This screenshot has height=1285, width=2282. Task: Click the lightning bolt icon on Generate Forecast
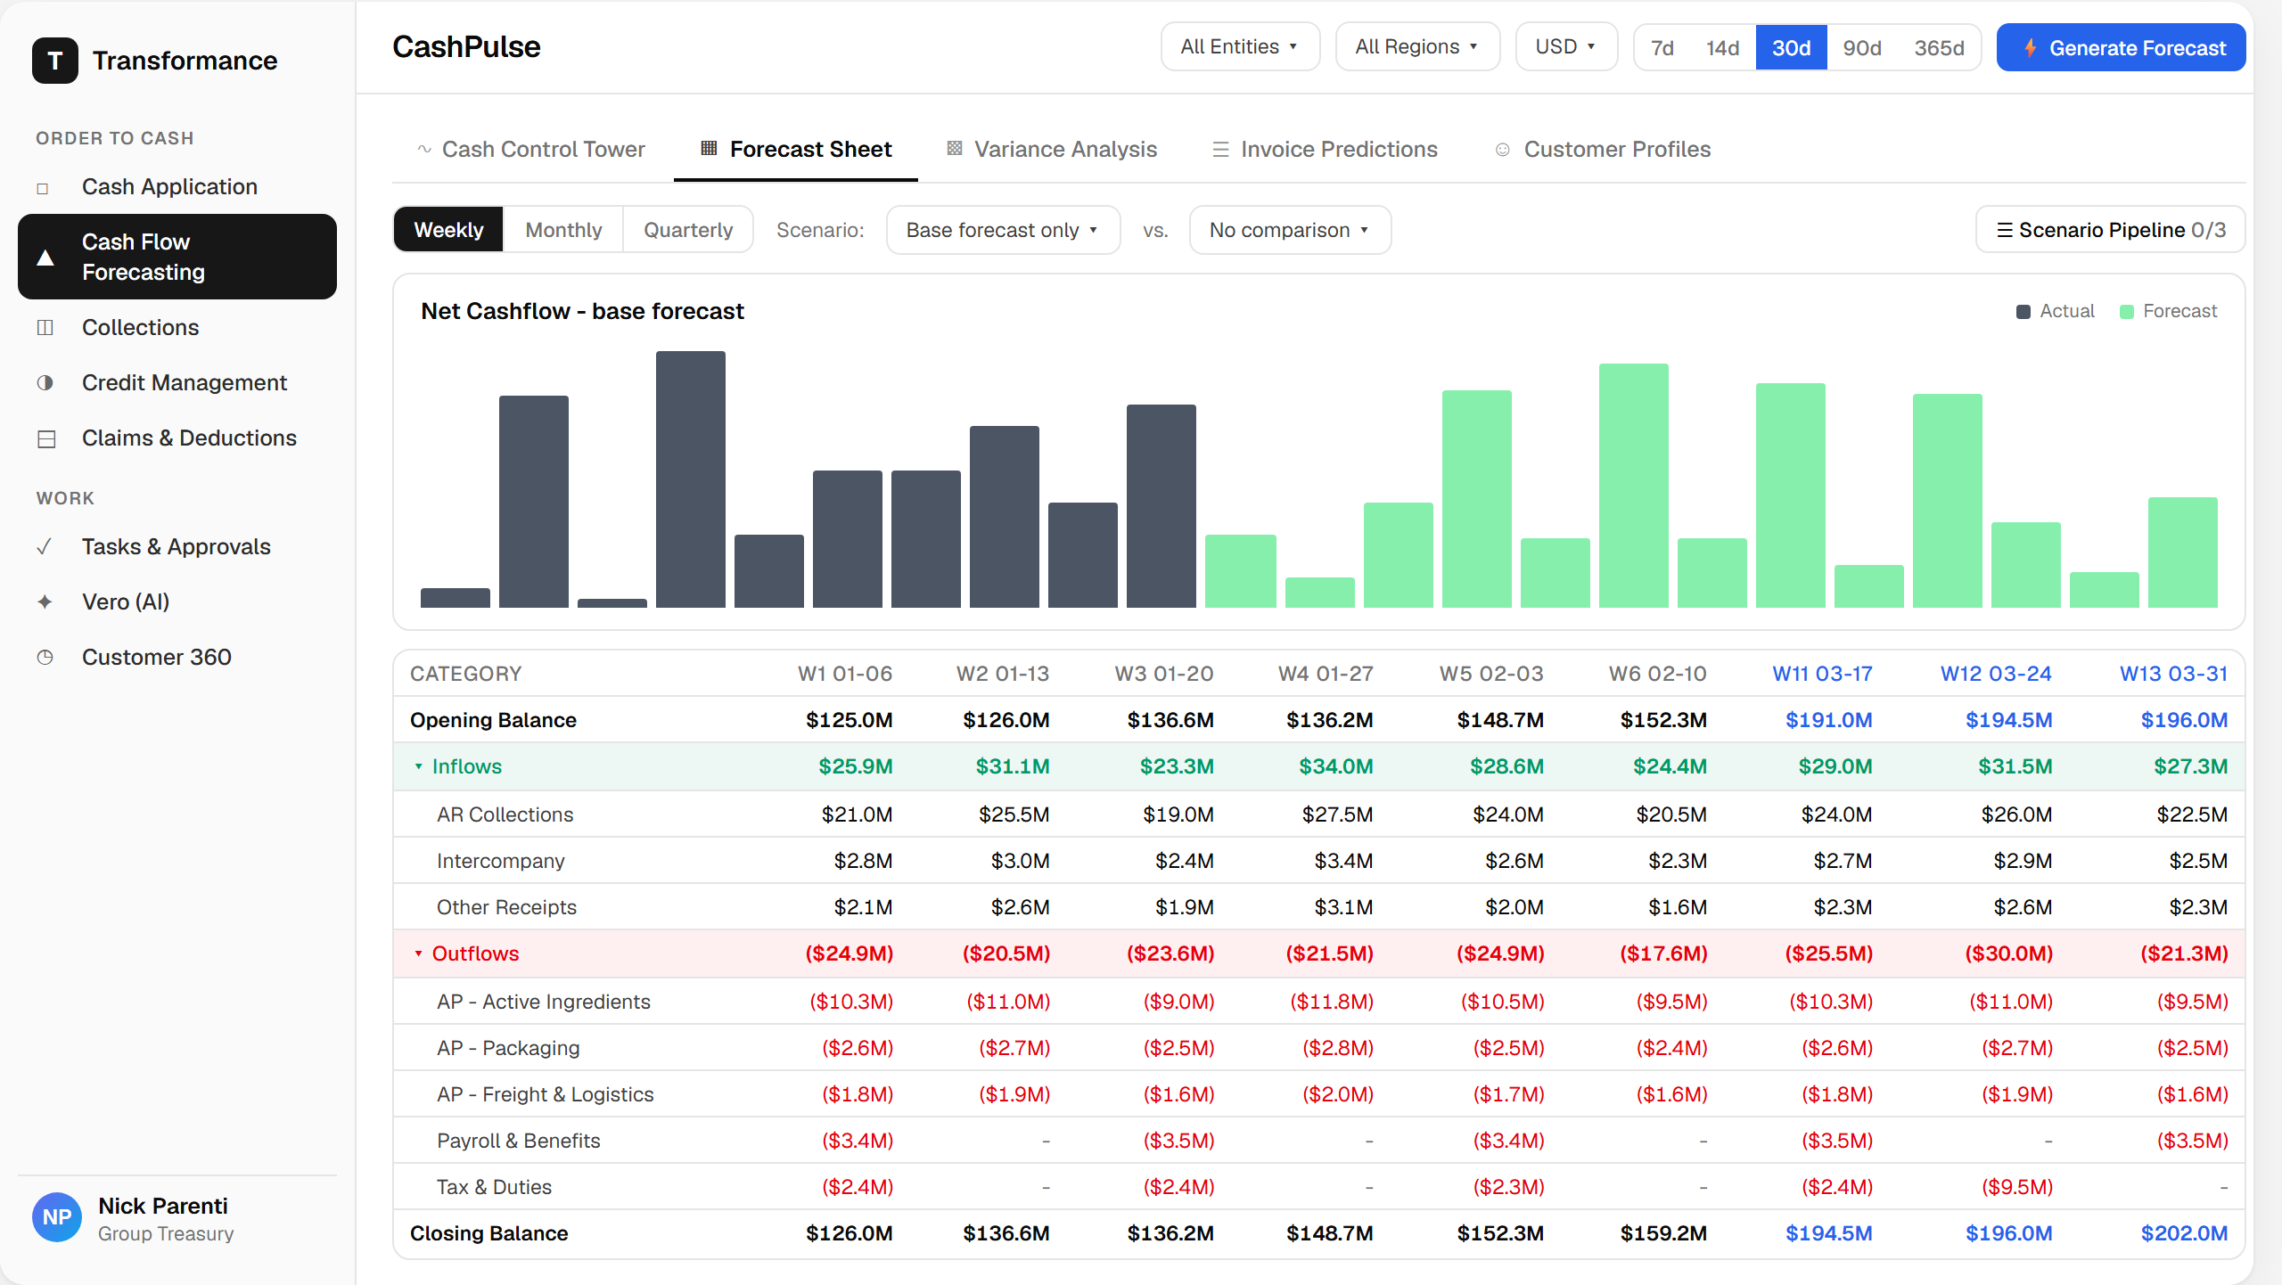2031,48
